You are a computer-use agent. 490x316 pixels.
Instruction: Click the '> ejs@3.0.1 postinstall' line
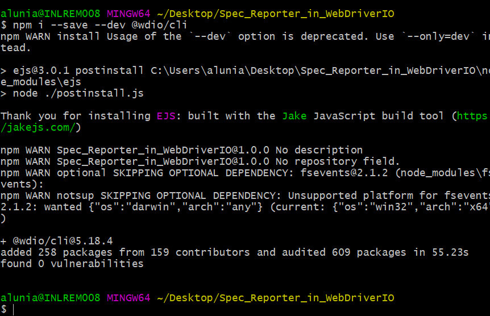(246, 70)
